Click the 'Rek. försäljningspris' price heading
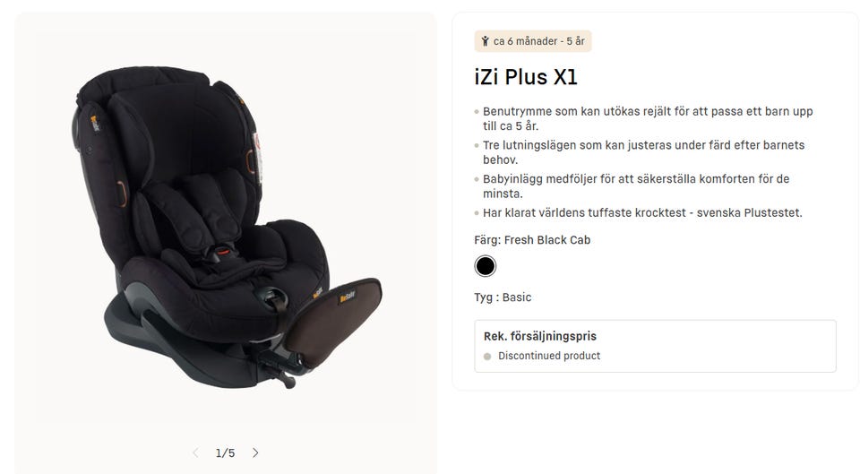This screenshot has height=474, width=860. 539,336
